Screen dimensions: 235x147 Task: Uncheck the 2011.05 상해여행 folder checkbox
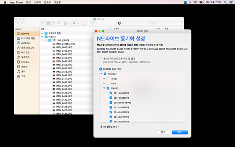pyautogui.click(x=111, y=93)
